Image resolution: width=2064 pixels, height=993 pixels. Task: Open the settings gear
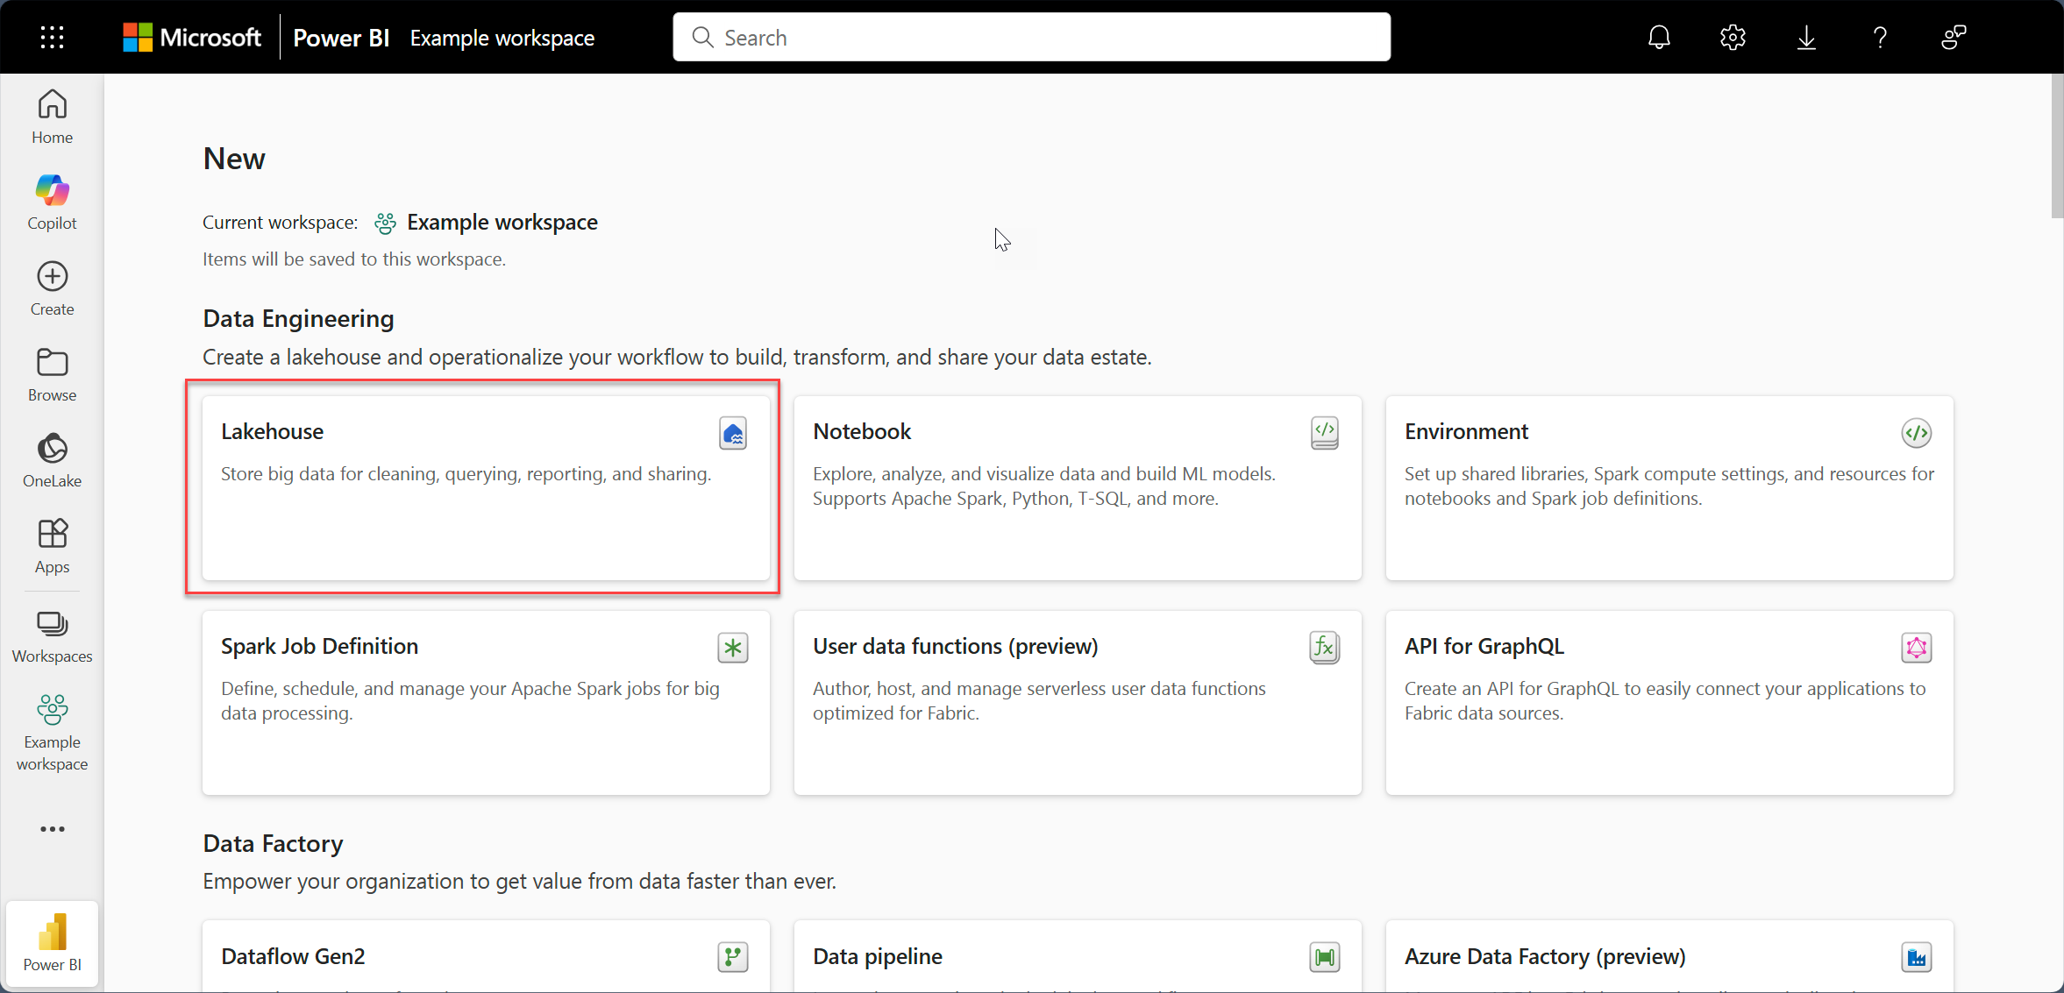[1733, 37]
